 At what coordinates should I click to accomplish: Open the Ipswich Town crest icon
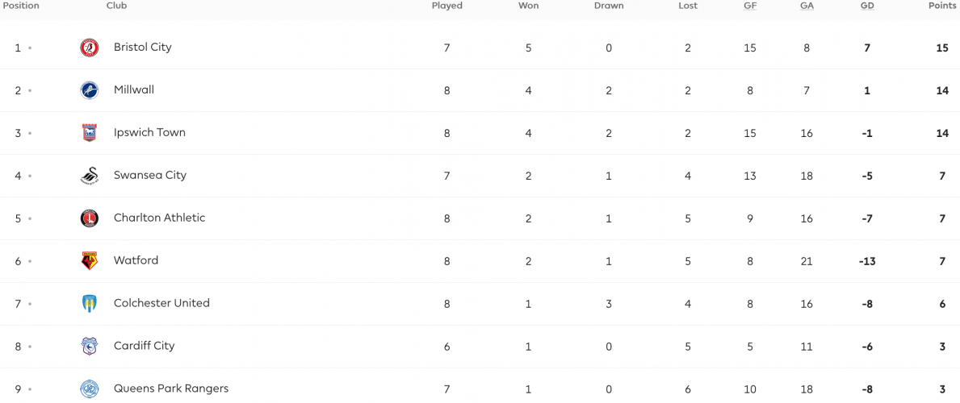(90, 133)
